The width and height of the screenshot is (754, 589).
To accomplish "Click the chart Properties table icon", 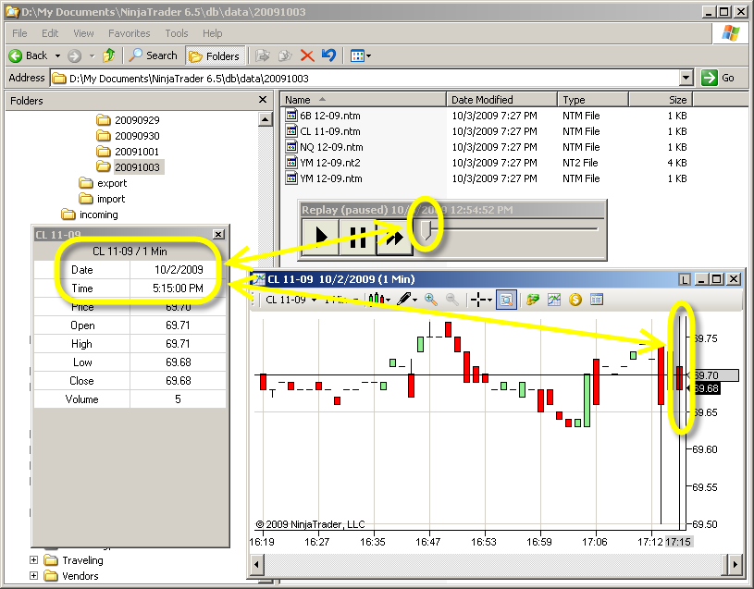I will [597, 300].
